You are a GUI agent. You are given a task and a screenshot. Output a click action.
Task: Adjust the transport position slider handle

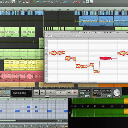[47, 97]
